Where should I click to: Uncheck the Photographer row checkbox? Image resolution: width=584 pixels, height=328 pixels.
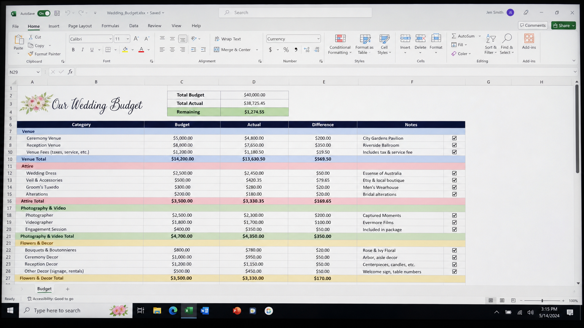click(x=454, y=215)
